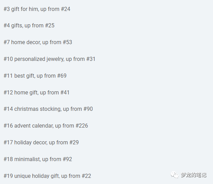The image size is (213, 184).
Task: Select the '#16 advent calendar' line
Action: point(46,126)
